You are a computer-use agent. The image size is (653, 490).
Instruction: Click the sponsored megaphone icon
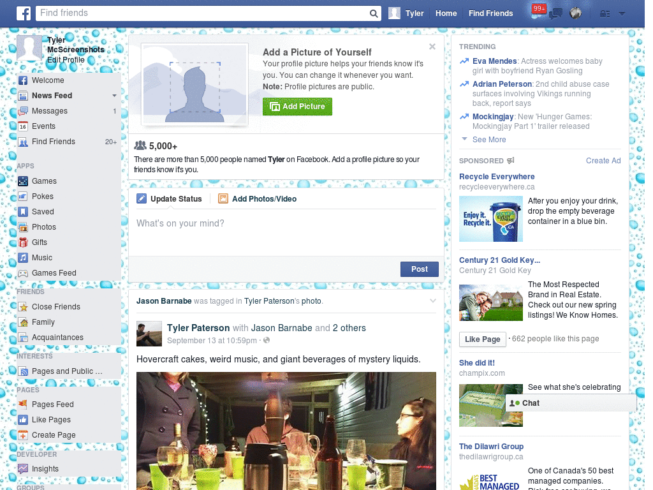point(511,160)
